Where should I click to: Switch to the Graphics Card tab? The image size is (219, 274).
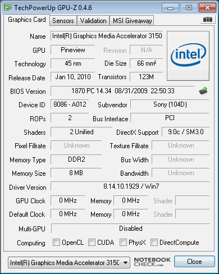[x=27, y=20]
